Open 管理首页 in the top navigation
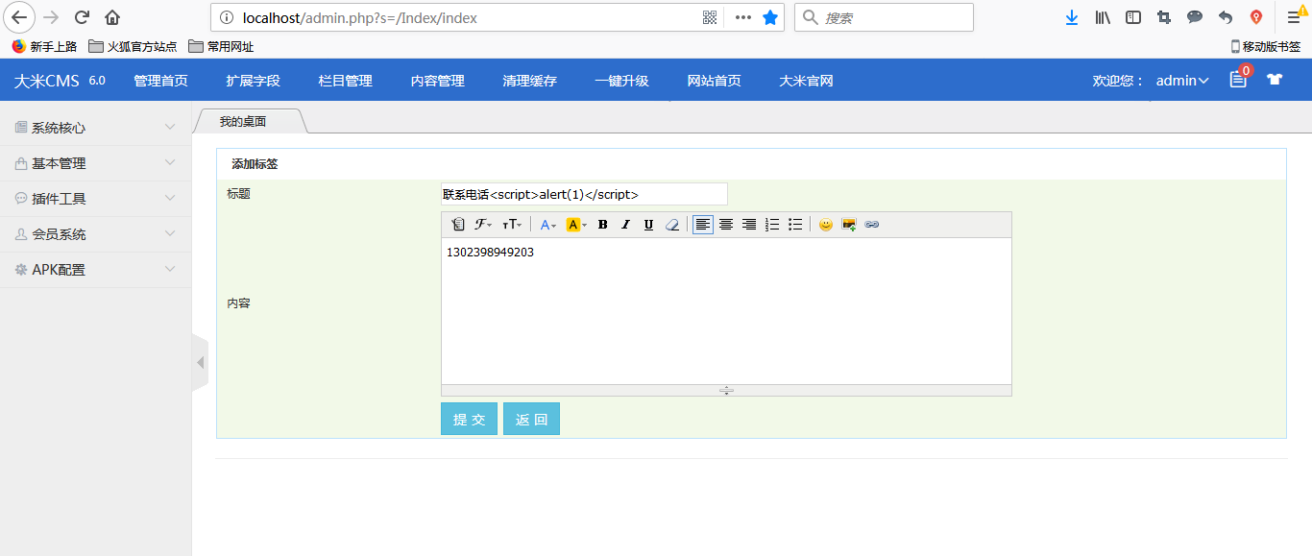Screen dimensions: 1312x556 point(160,81)
